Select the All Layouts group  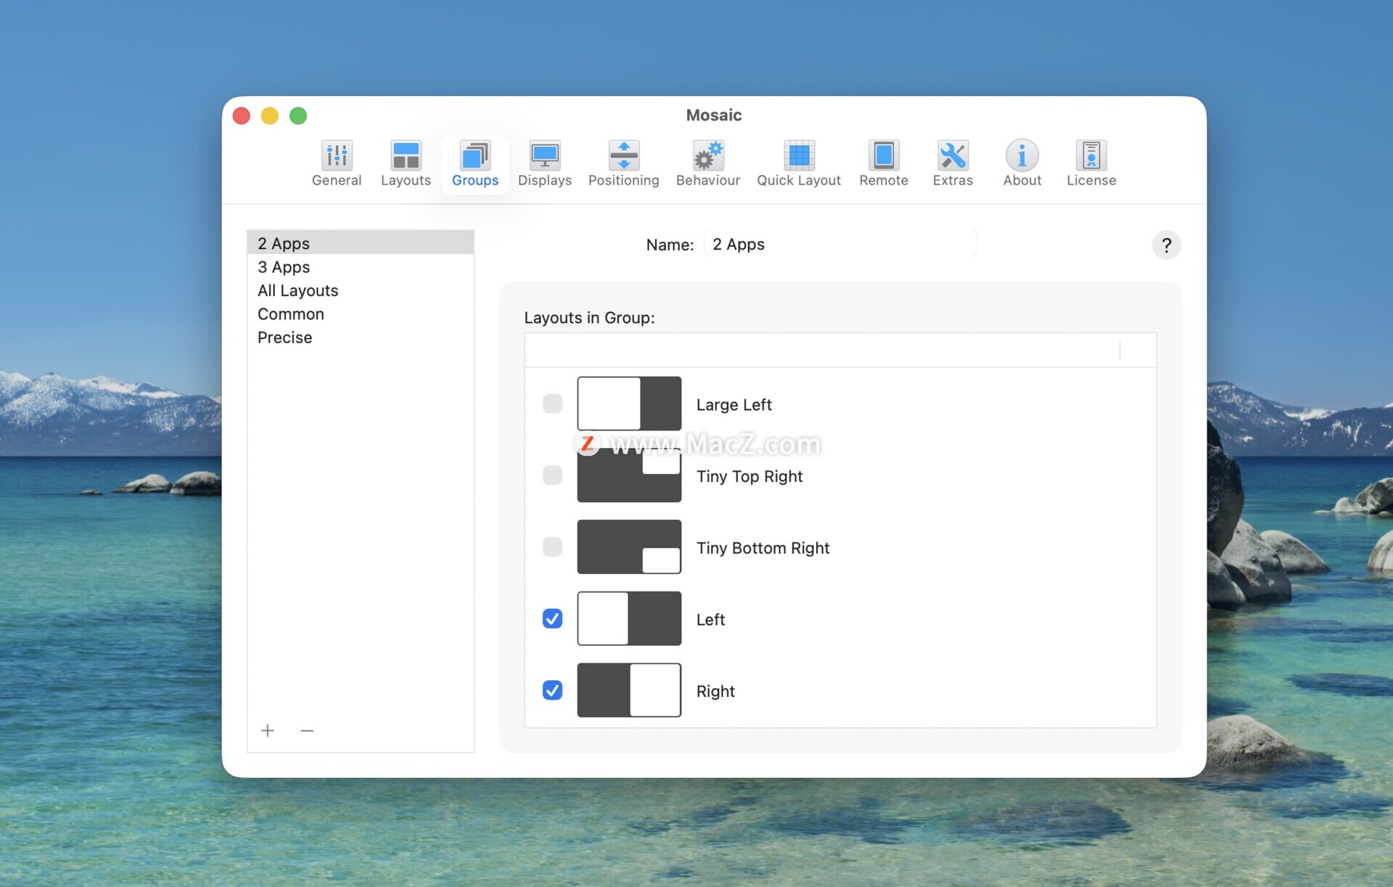pyautogui.click(x=297, y=290)
